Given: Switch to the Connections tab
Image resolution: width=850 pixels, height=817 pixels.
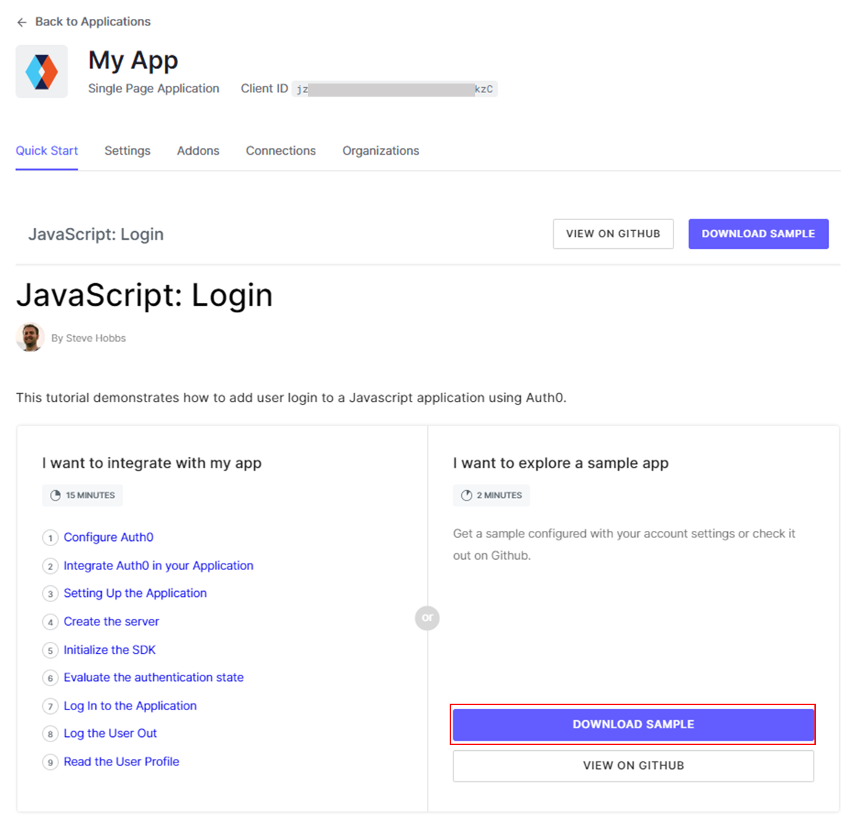Looking at the screenshot, I should pos(281,150).
